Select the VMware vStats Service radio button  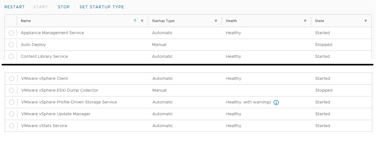click(12, 126)
